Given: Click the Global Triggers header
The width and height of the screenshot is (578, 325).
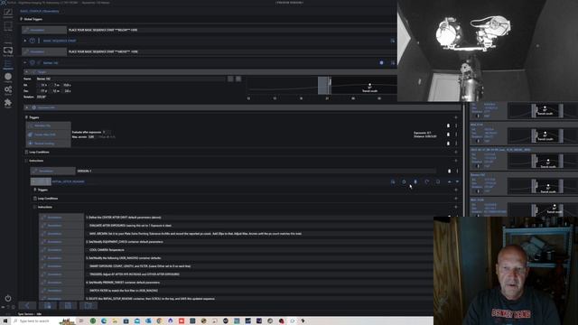Looking at the screenshot, I should (33, 19).
